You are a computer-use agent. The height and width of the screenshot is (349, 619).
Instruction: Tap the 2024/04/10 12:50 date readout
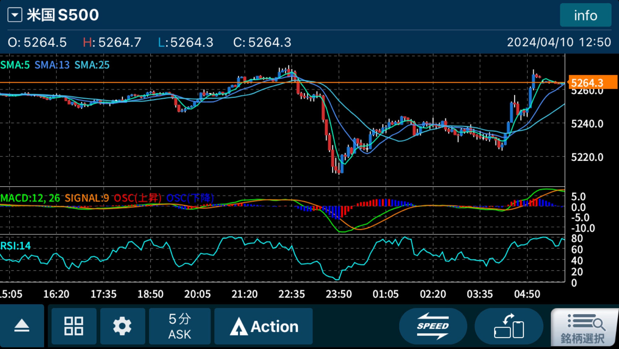point(559,42)
